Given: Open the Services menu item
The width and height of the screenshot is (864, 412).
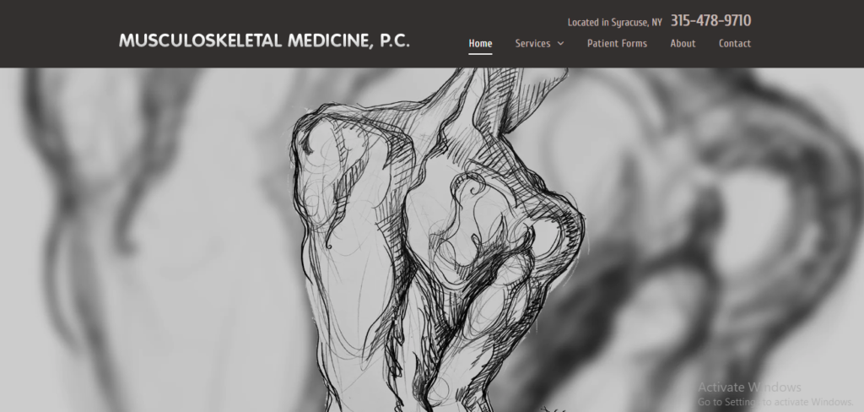Looking at the screenshot, I should (x=532, y=44).
